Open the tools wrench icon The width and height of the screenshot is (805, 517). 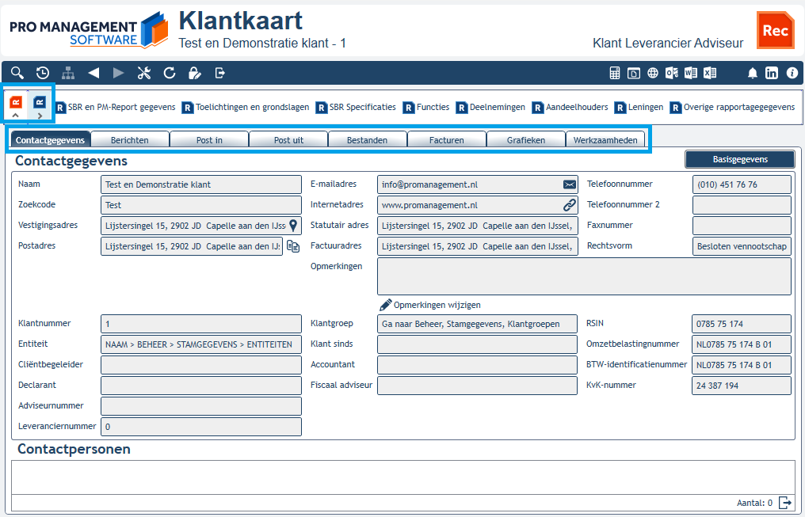[x=144, y=73]
